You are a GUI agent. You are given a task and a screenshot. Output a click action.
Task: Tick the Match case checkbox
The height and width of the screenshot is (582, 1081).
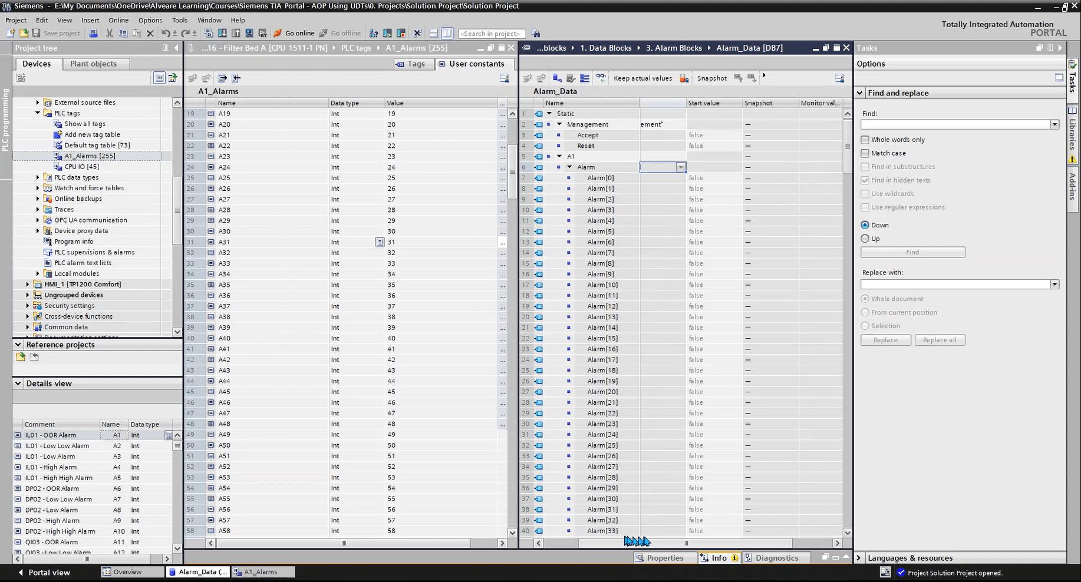(865, 153)
